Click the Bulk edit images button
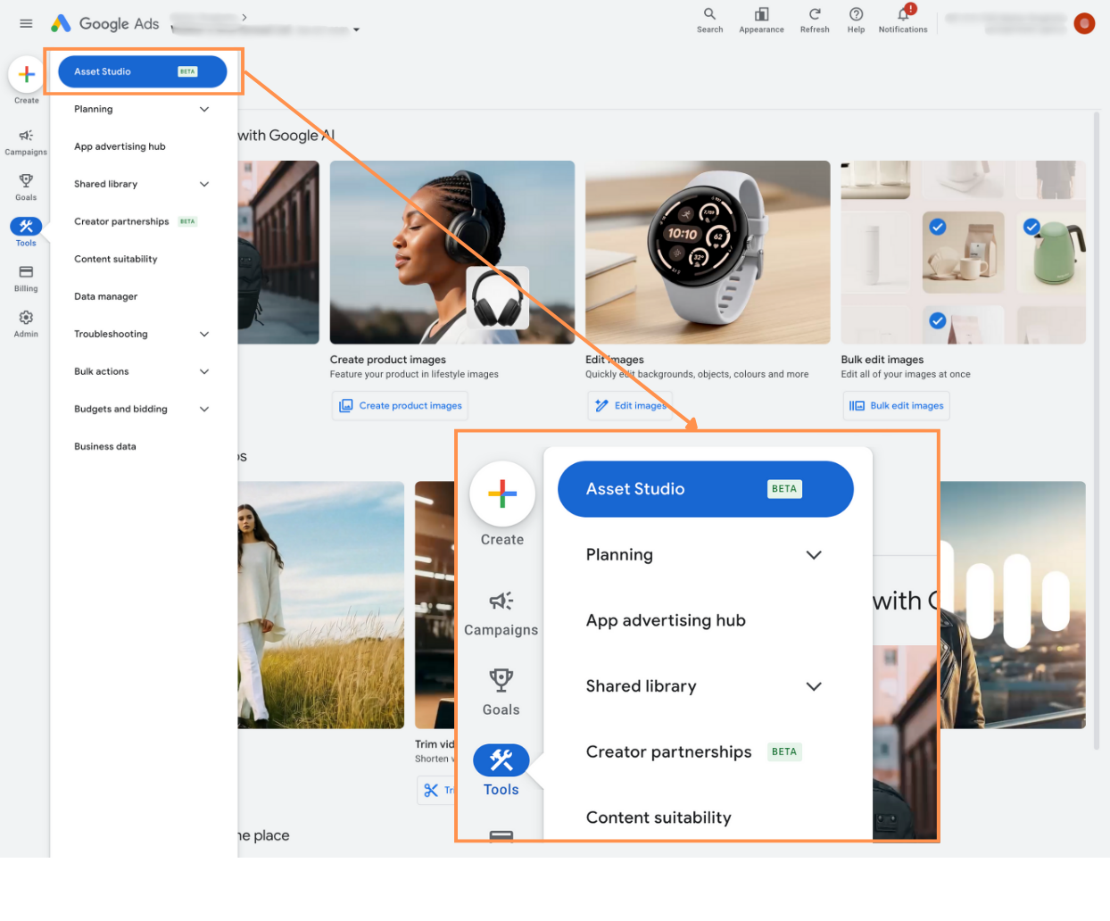The height and width of the screenshot is (921, 1110). pyautogui.click(x=896, y=405)
